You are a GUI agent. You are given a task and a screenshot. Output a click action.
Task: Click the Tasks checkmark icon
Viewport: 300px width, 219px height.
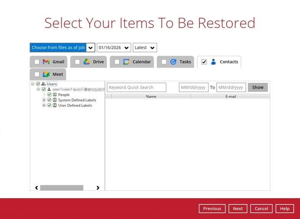tap(173, 62)
